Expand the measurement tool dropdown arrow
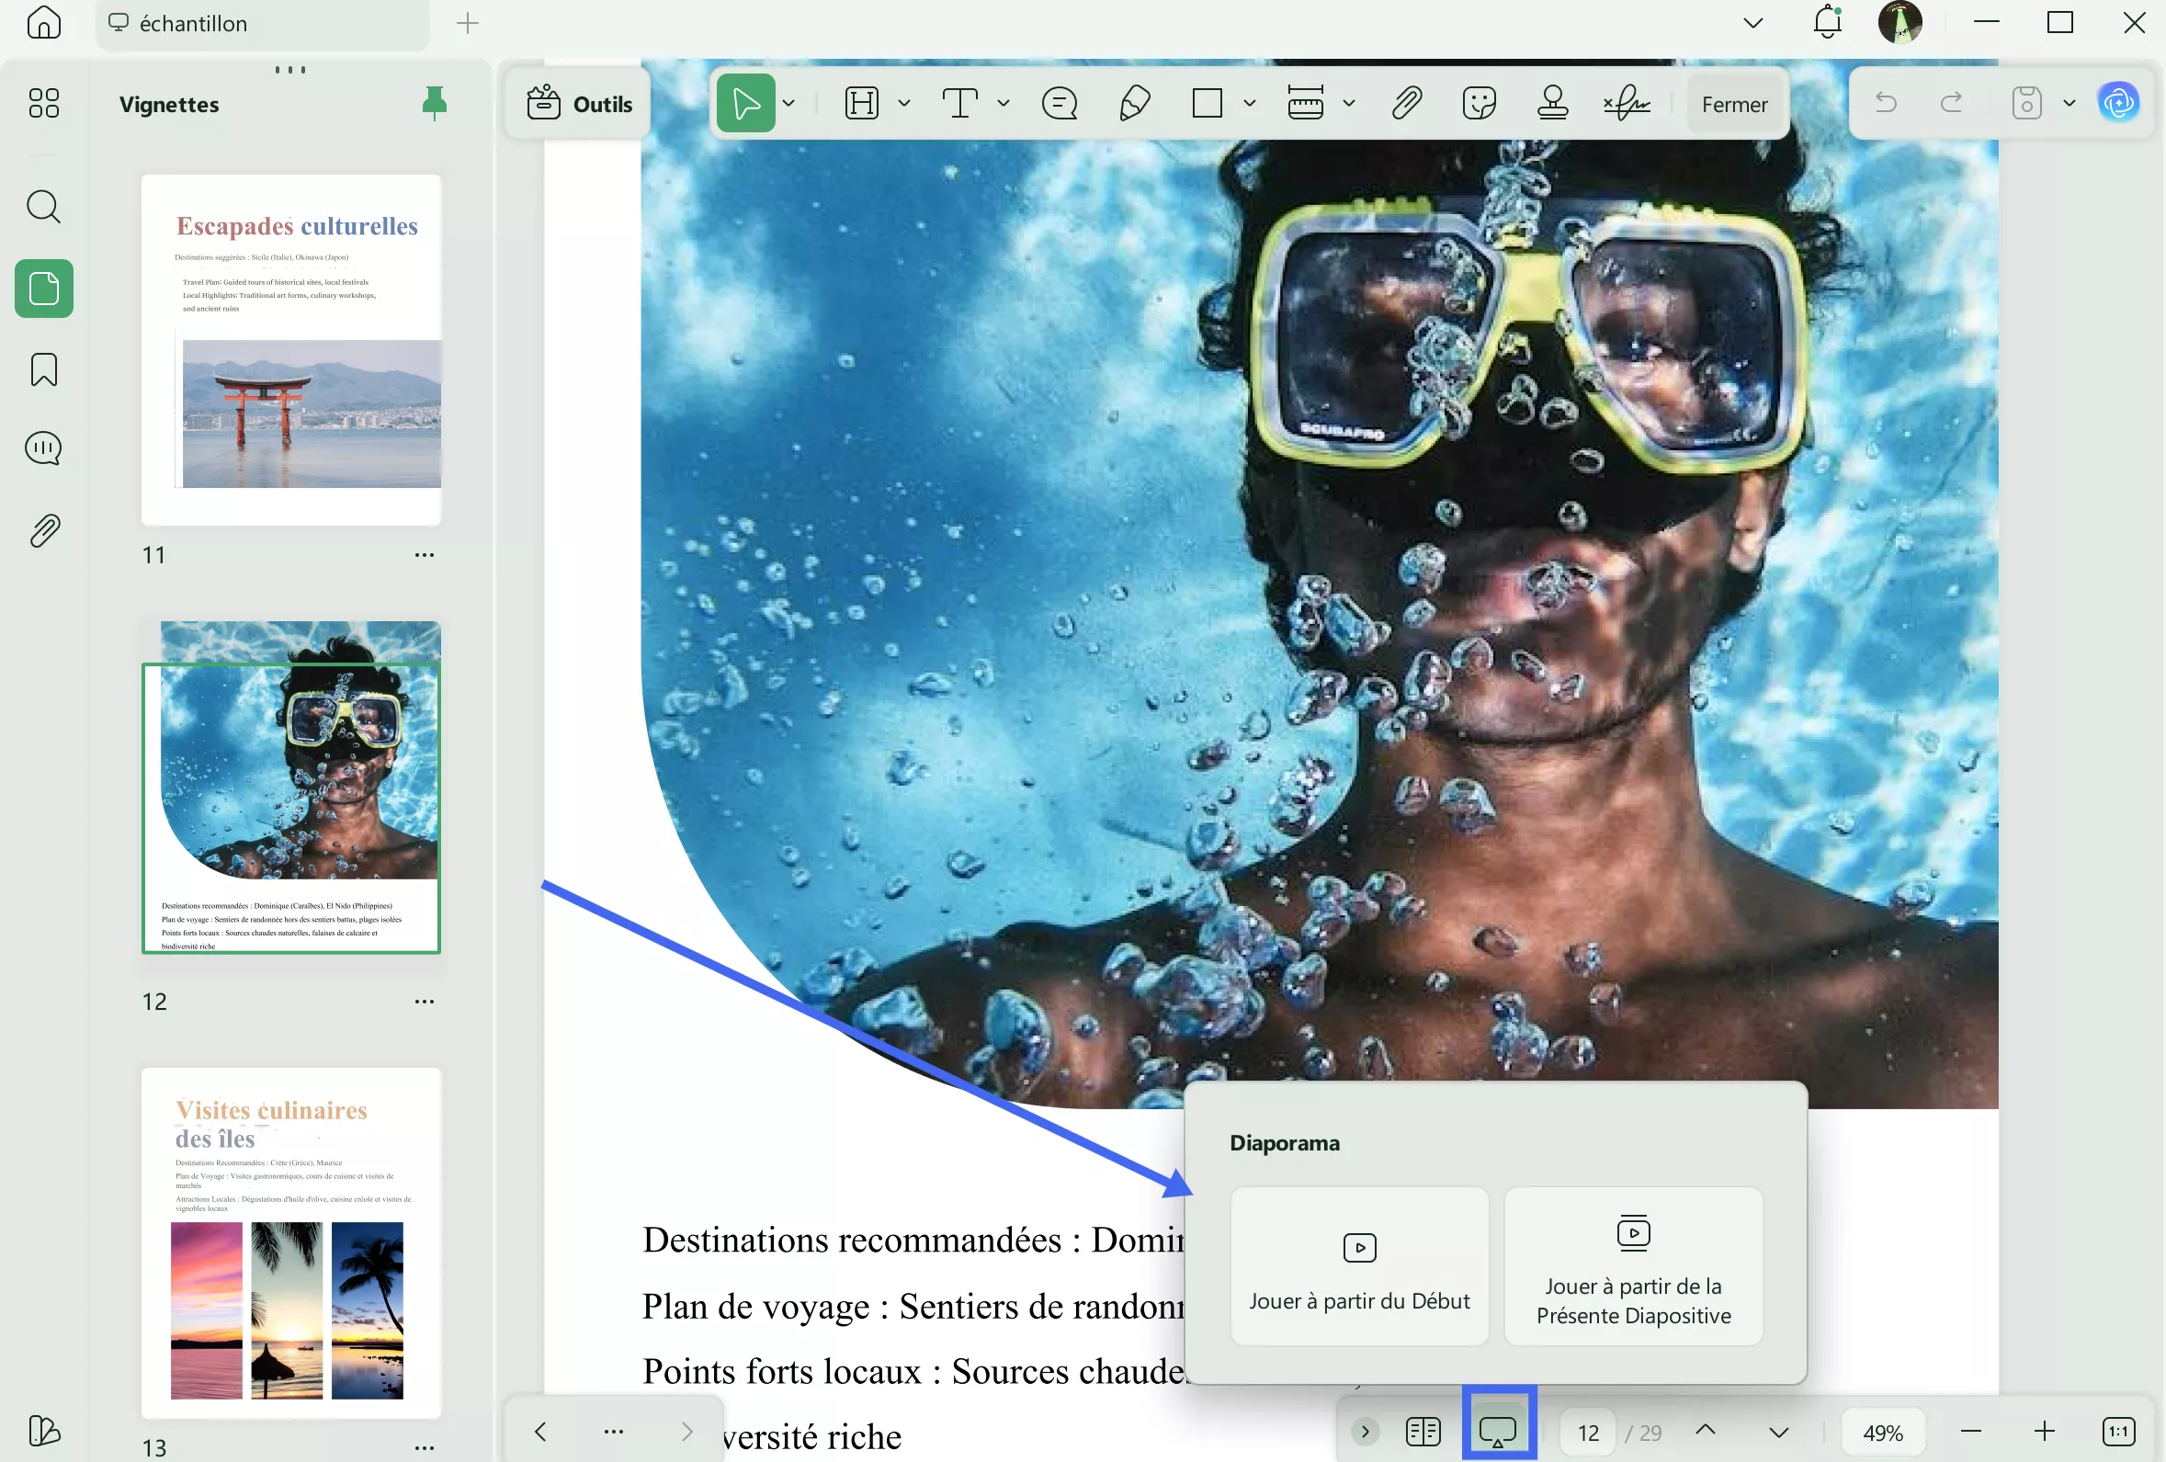2166x1462 pixels. [x=1349, y=104]
